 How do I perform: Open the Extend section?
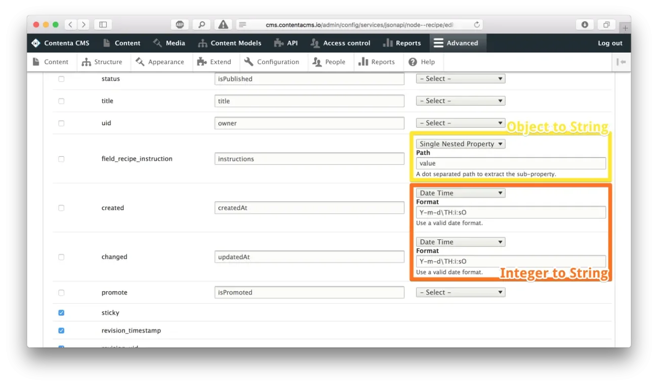(214, 62)
